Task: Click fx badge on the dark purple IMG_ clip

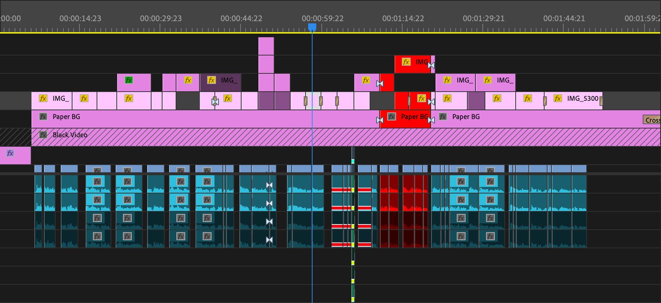Action: (211, 80)
